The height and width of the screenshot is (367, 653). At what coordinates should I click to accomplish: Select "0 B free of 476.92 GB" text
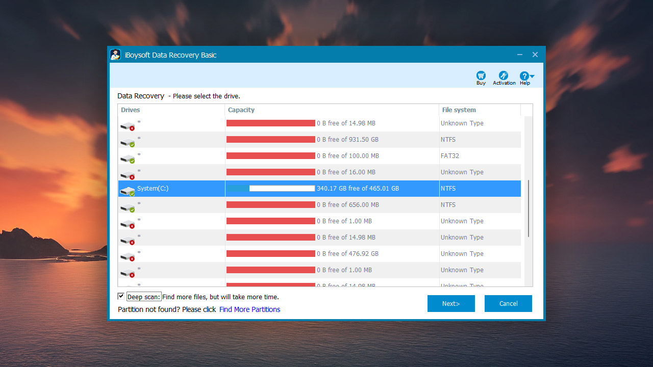[347, 254]
